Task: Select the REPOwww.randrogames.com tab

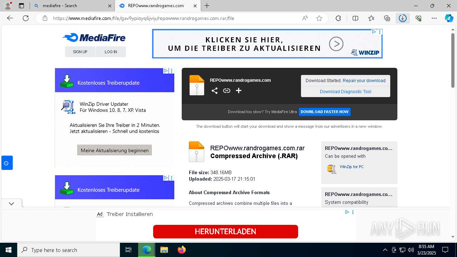Action: 157,6
